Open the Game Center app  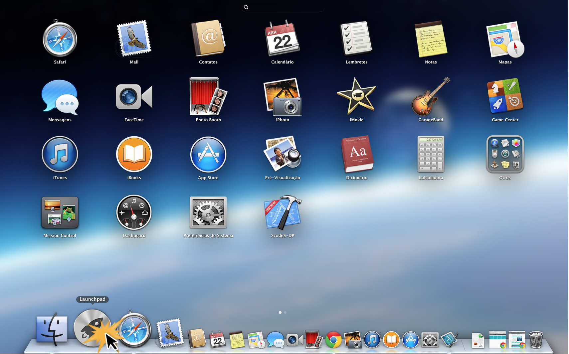pos(505,96)
